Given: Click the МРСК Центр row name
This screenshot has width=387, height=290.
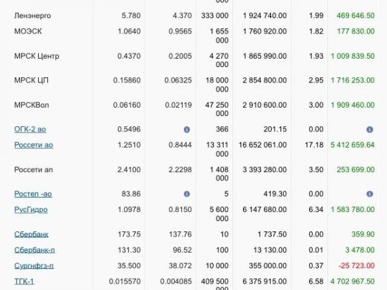Looking at the screenshot, I should (37, 56).
